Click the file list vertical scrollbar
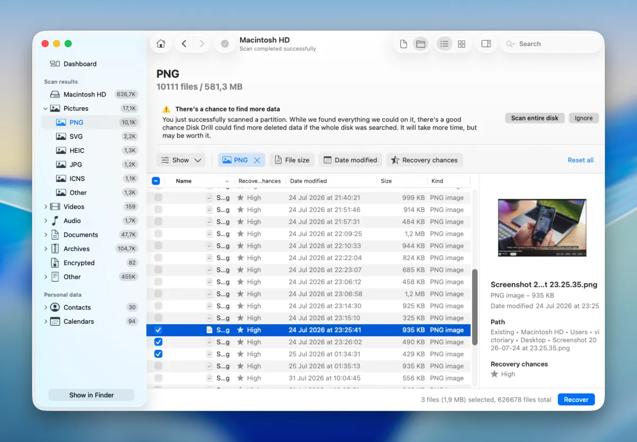This screenshot has width=637, height=442. (x=475, y=307)
